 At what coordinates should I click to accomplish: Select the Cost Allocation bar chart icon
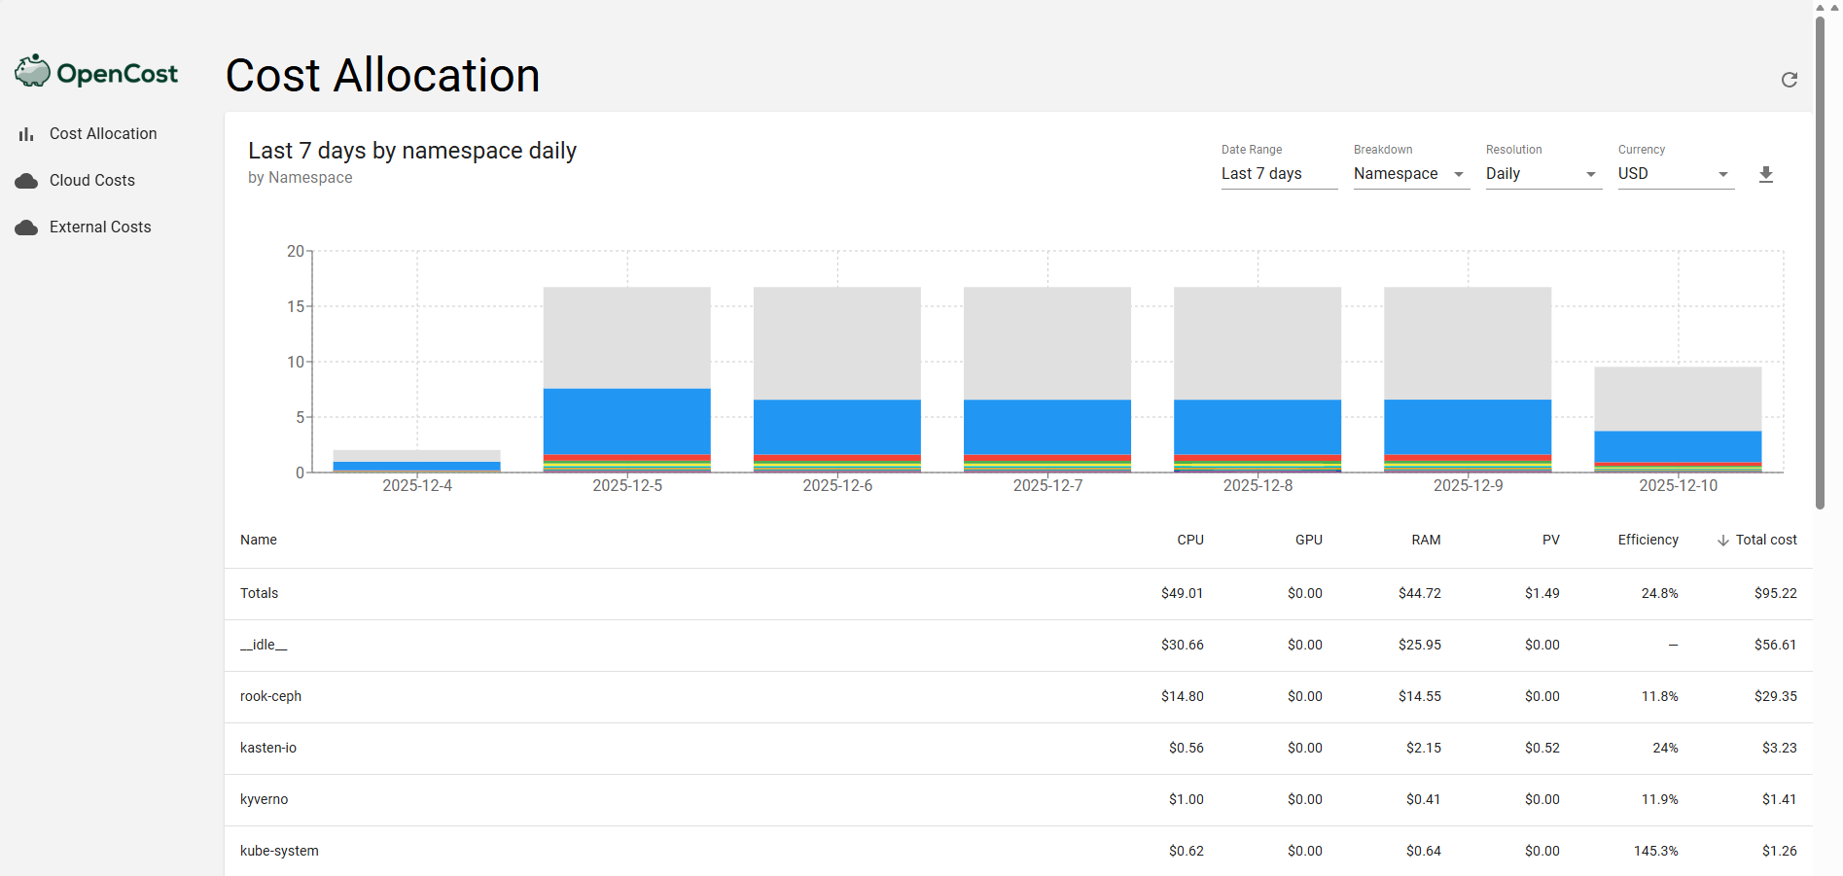(25, 133)
